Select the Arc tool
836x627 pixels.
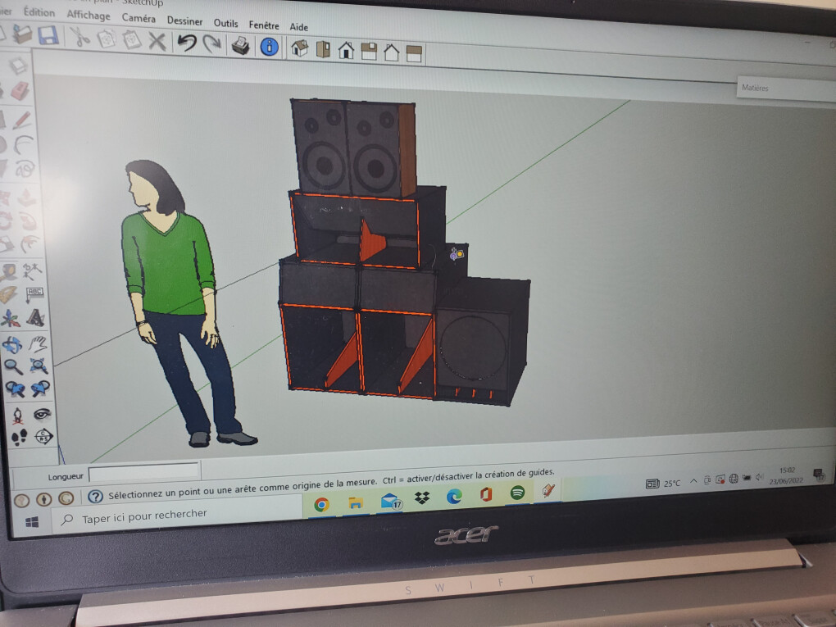(24, 144)
